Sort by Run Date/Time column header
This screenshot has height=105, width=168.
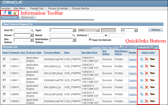[90, 52]
